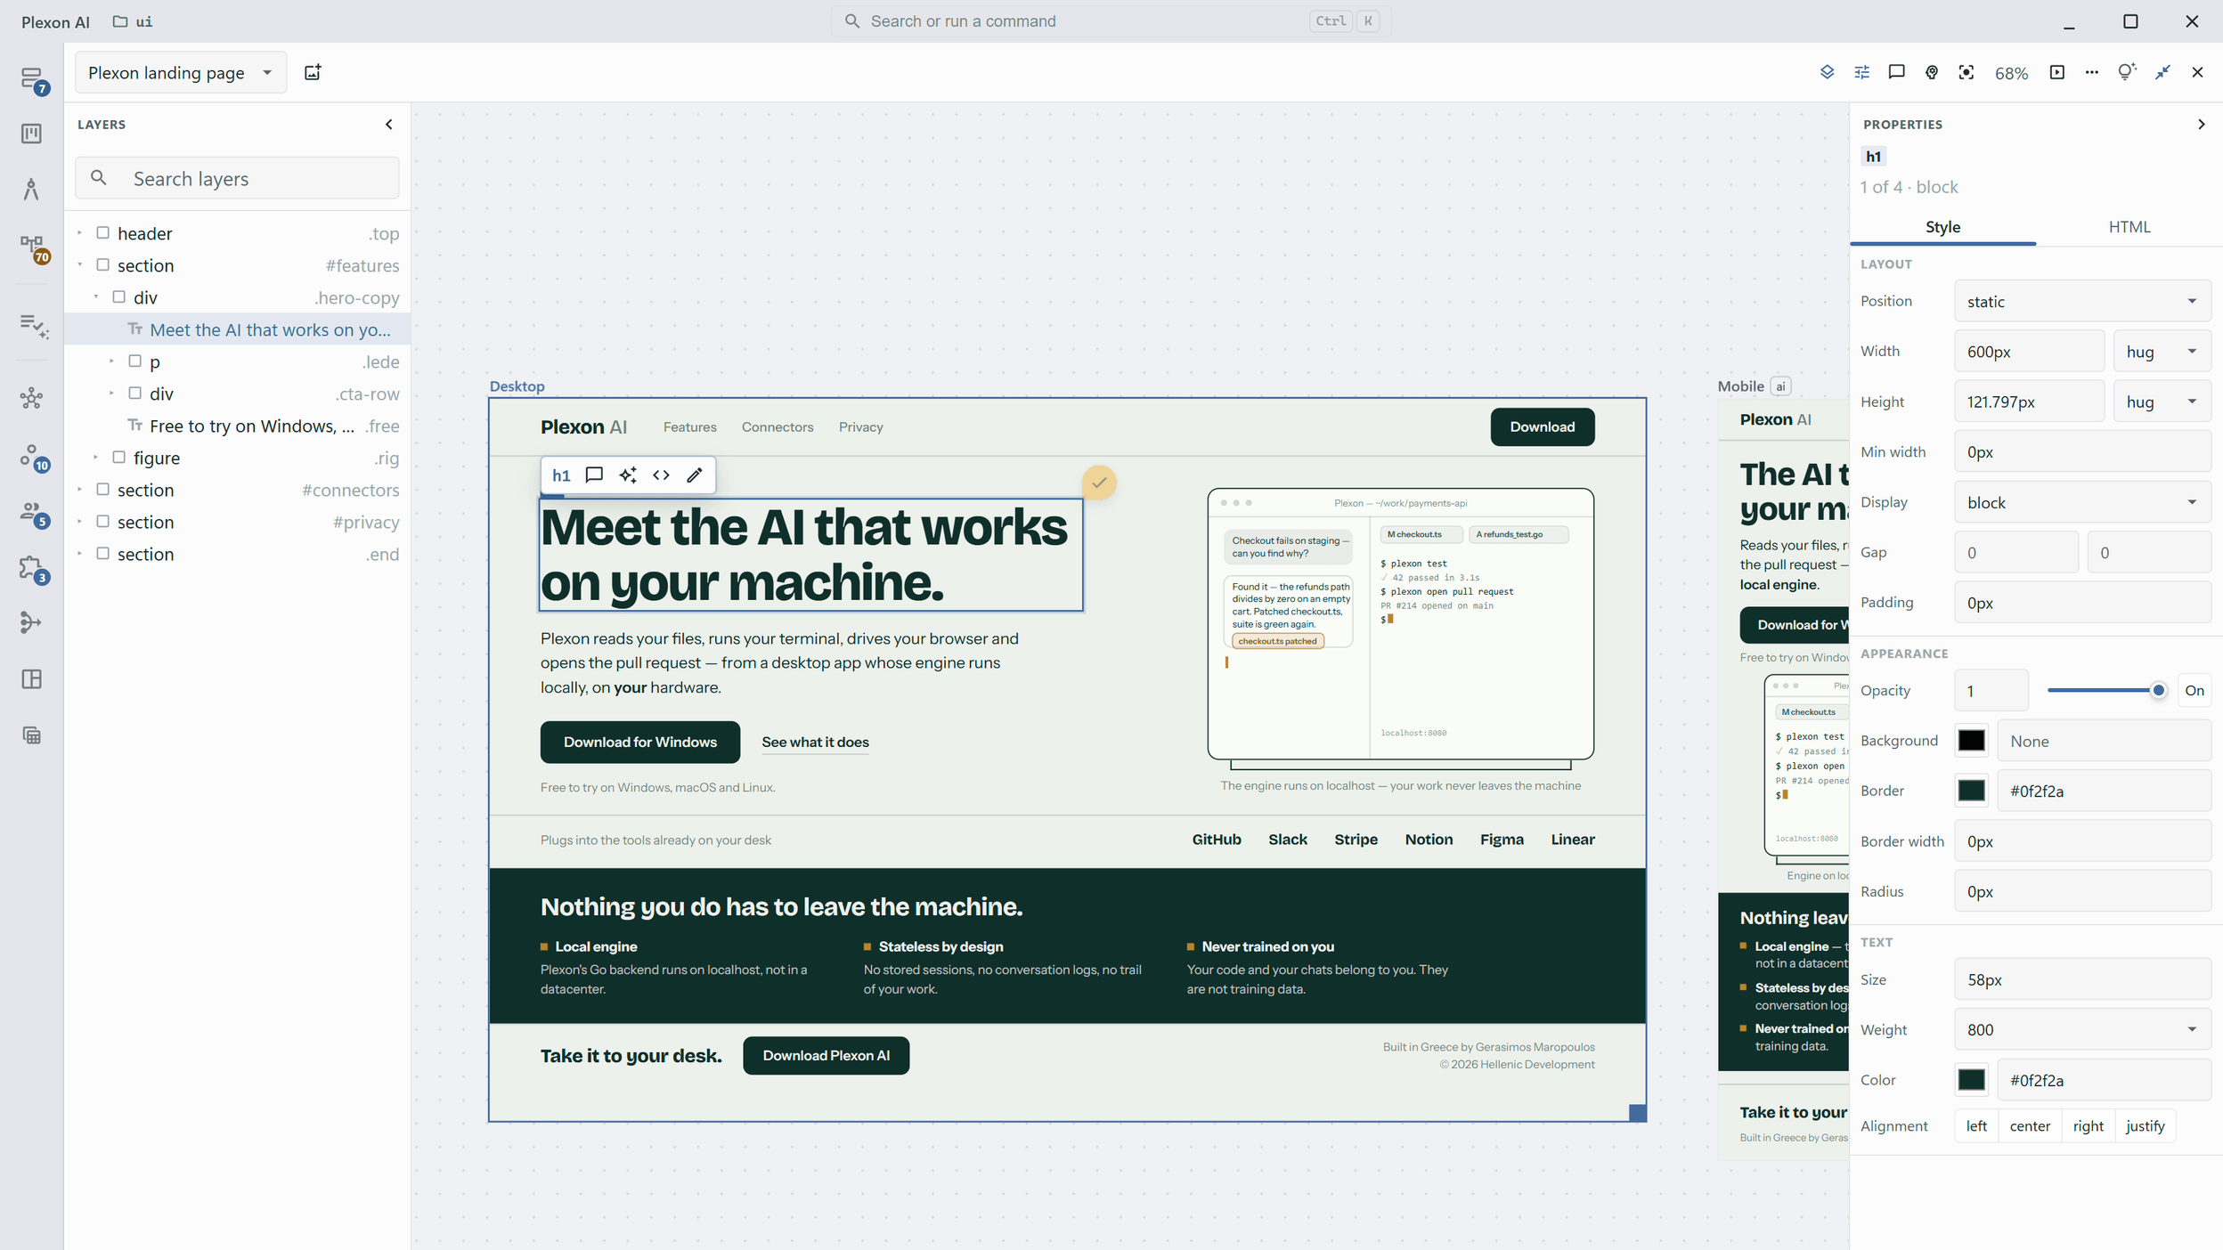Toggle the properties sliders icon in toolbar
Screen dimensions: 2223x1250
pyautogui.click(x=1861, y=72)
